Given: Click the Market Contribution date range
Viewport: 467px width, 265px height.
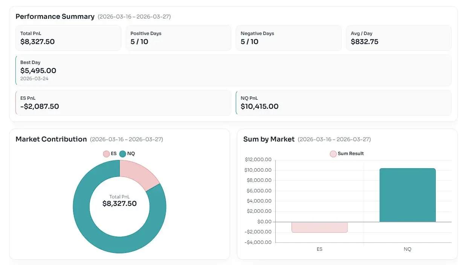Looking at the screenshot, I should (x=126, y=140).
